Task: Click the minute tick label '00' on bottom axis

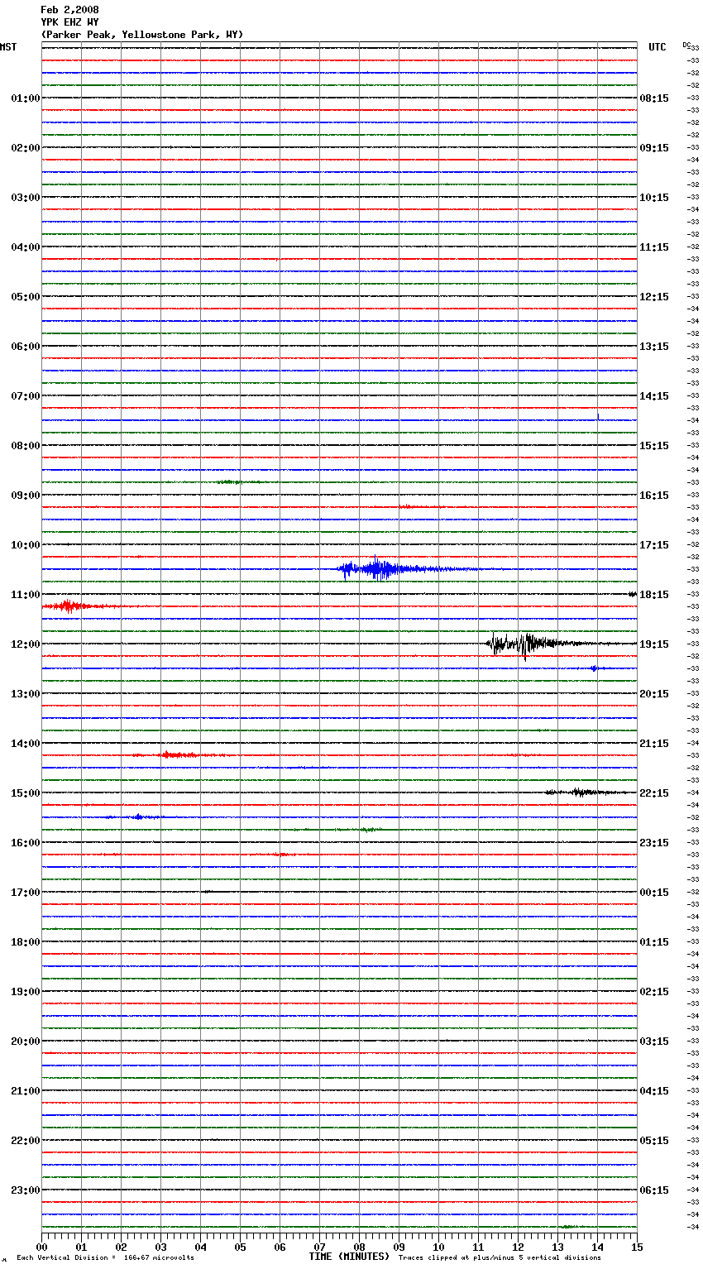Action: (x=41, y=1247)
